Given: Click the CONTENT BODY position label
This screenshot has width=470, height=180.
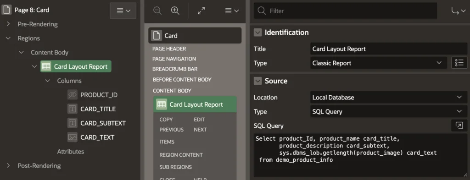Looking at the screenshot, I should [172, 91].
